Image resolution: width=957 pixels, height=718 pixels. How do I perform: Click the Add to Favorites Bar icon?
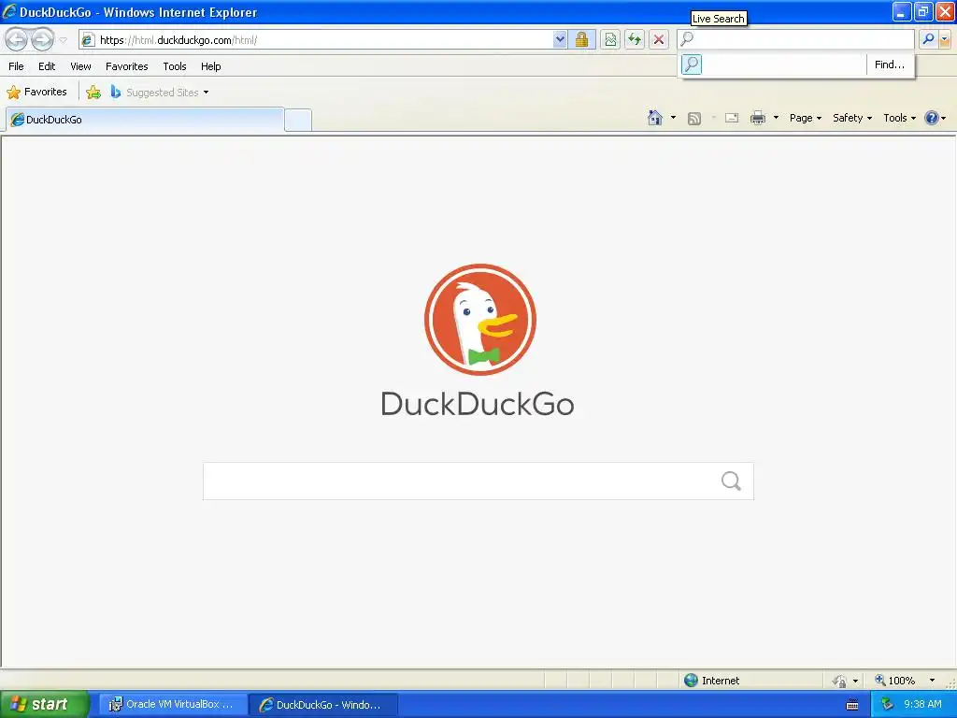[93, 93]
